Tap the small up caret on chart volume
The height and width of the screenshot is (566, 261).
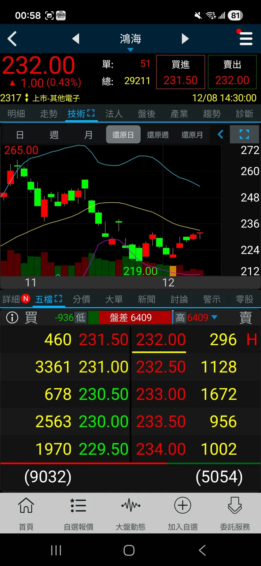(58, 274)
